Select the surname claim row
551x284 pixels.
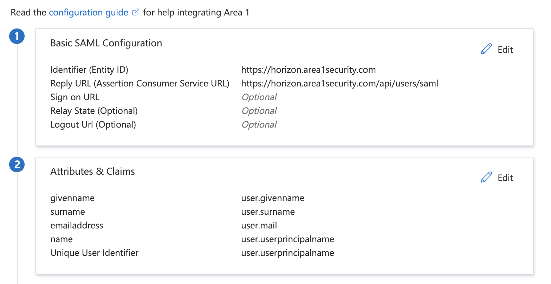coord(67,212)
